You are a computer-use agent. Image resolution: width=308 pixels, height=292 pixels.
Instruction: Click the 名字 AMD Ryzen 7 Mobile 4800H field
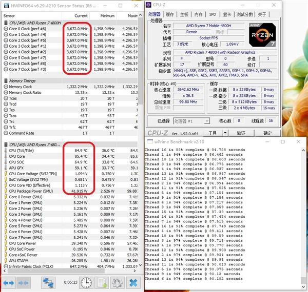(x=208, y=26)
